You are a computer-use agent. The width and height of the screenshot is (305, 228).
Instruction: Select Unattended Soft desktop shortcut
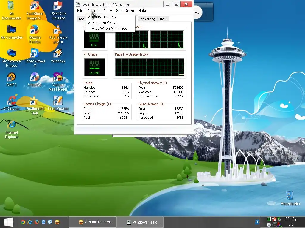35,105
